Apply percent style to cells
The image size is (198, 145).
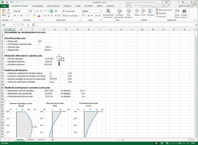point(89,16)
